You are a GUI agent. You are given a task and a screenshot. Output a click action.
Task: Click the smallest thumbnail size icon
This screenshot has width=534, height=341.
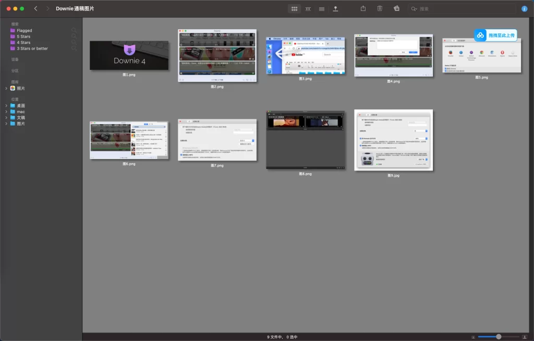pyautogui.click(x=473, y=337)
